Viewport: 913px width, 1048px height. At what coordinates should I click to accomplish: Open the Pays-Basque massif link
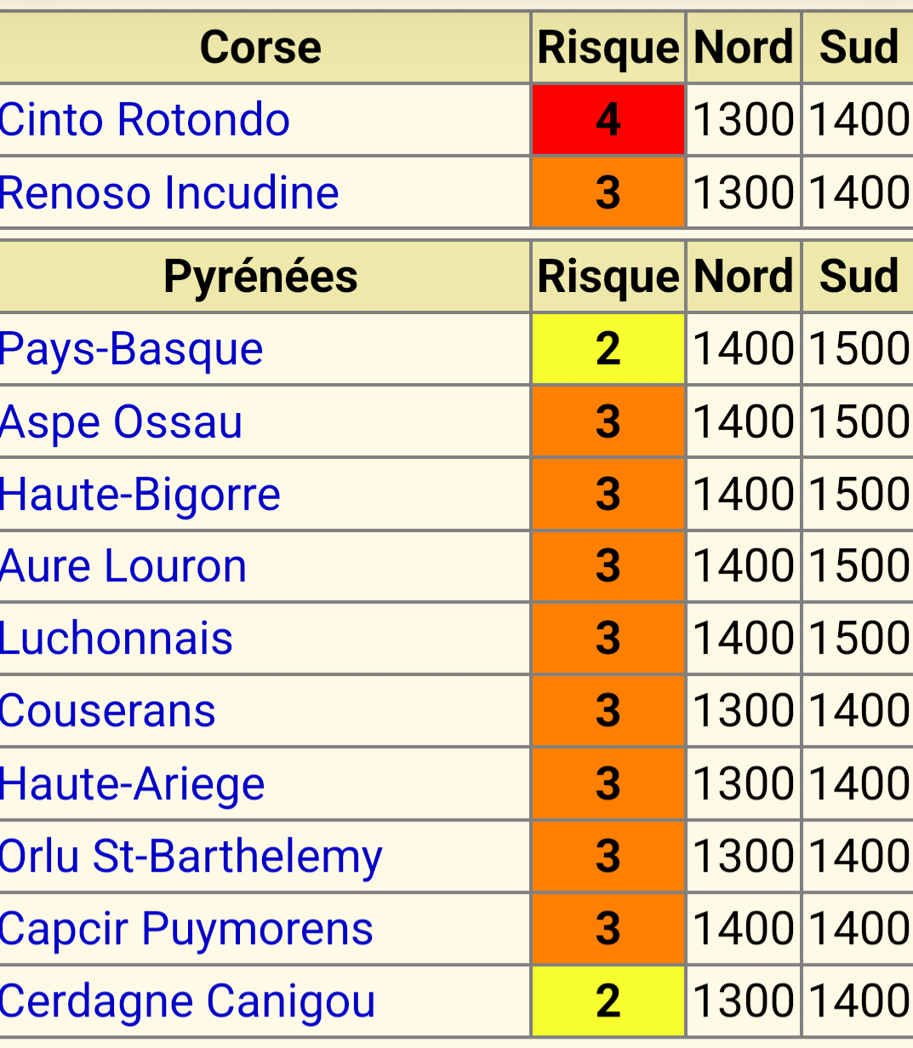tap(131, 349)
